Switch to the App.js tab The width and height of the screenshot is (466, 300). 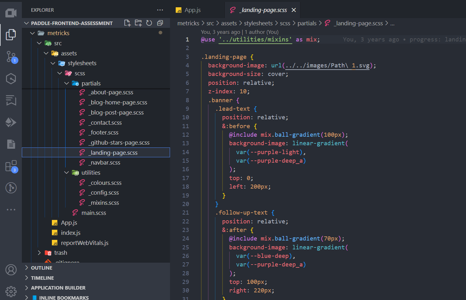point(192,10)
